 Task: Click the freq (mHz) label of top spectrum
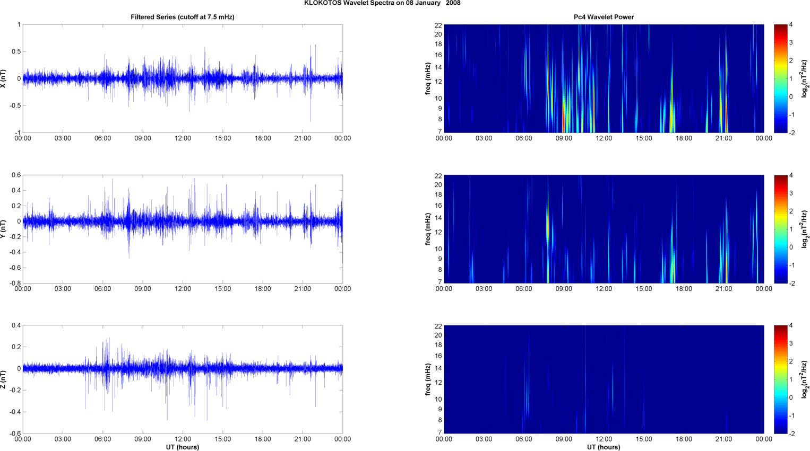tap(428, 78)
